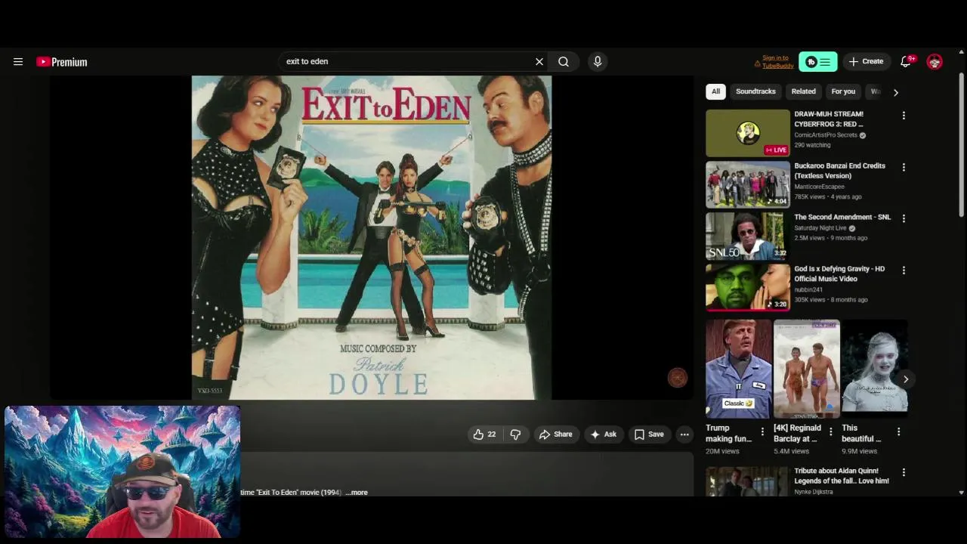This screenshot has width=967, height=544.
Task: Click the Exit to Eden video player
Action: 372,237
